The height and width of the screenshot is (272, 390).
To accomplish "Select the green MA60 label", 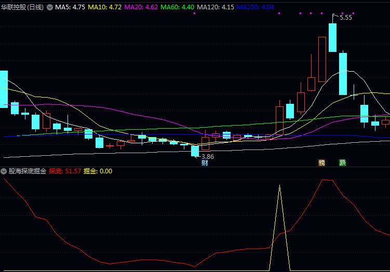I will (x=177, y=7).
